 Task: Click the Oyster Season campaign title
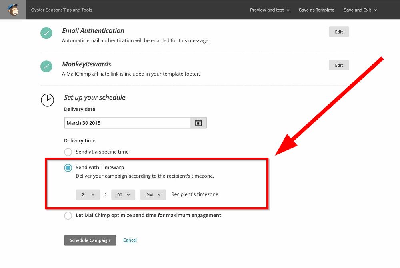(x=62, y=10)
